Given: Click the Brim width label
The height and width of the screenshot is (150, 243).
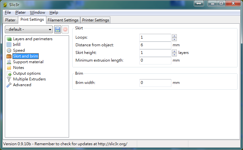Looking at the screenshot, I should point(85,83).
